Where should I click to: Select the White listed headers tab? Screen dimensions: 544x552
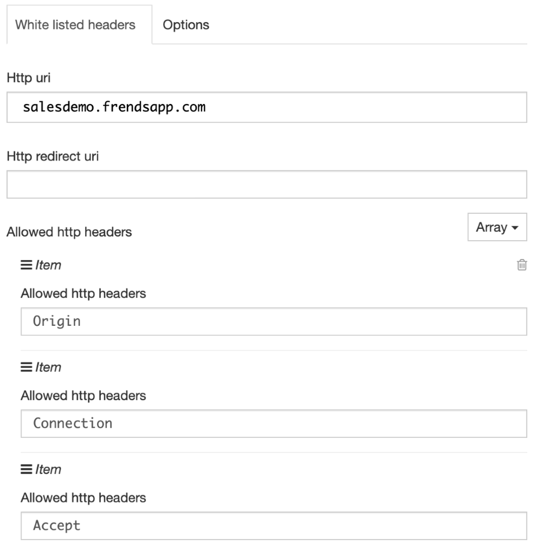pyautogui.click(x=75, y=25)
